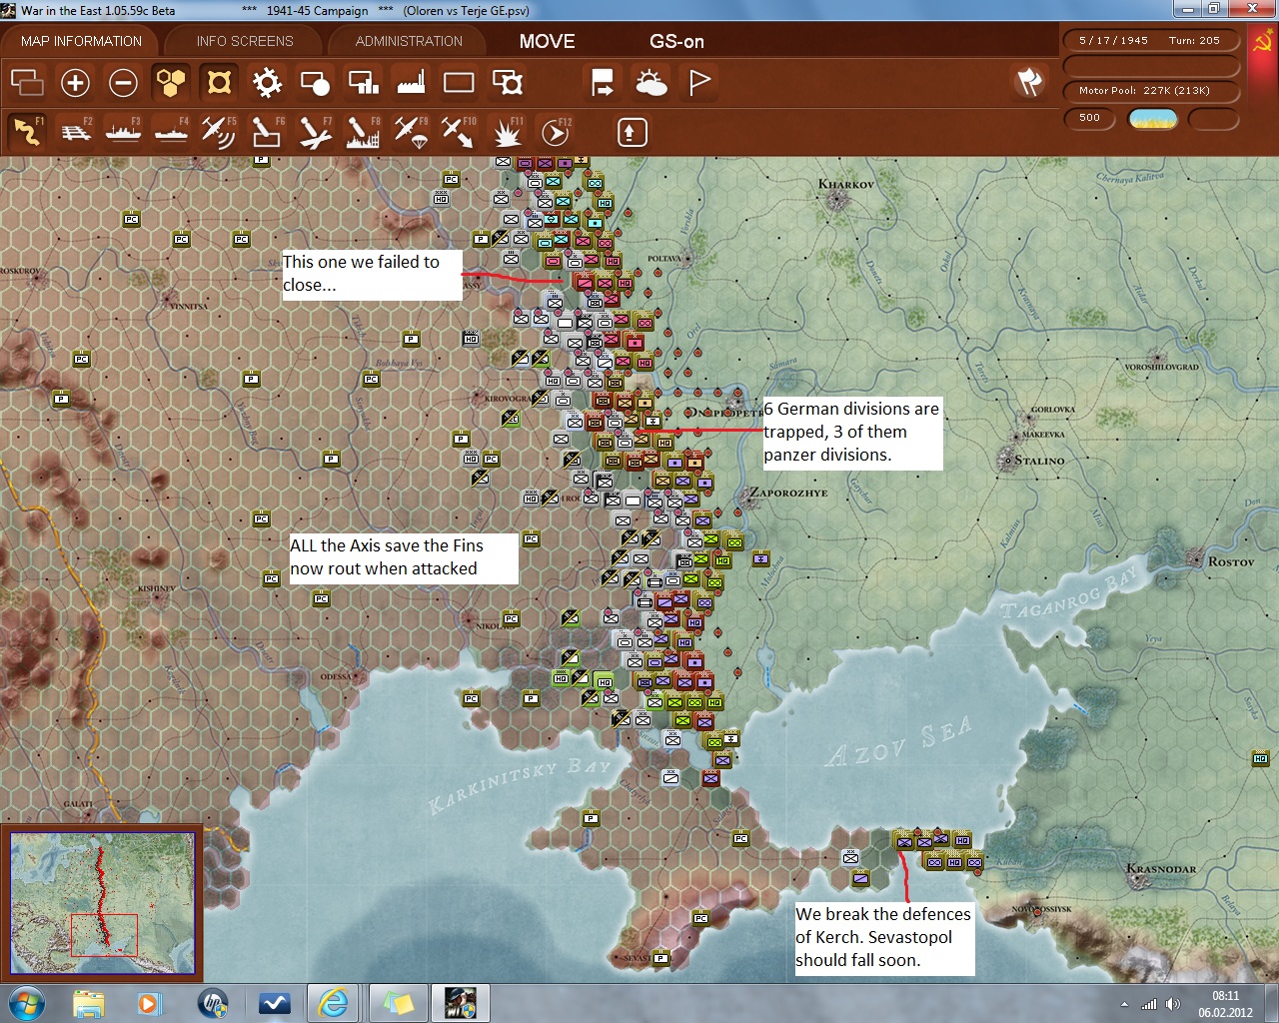Screen dimensions: 1279x1023
Task: Click the Poltava city label on the map
Action: [x=664, y=259]
